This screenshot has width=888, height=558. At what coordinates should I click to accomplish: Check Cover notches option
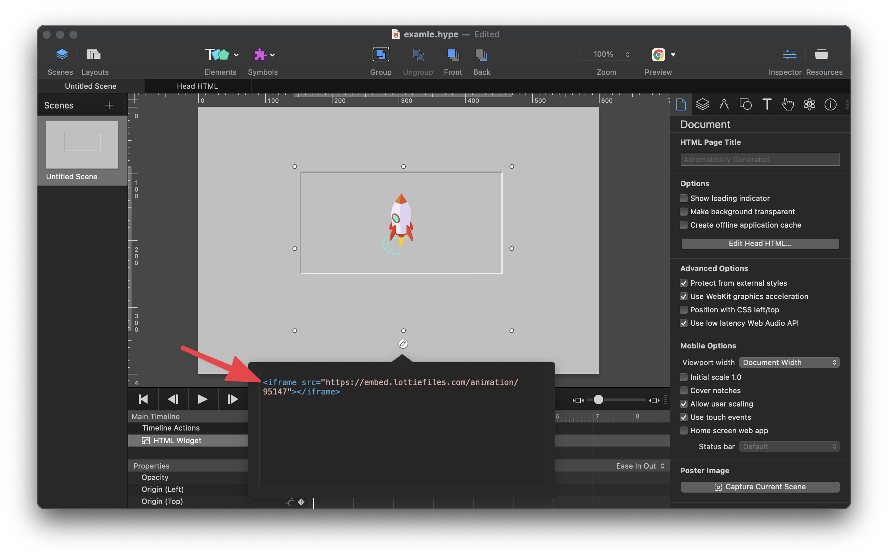coord(683,390)
